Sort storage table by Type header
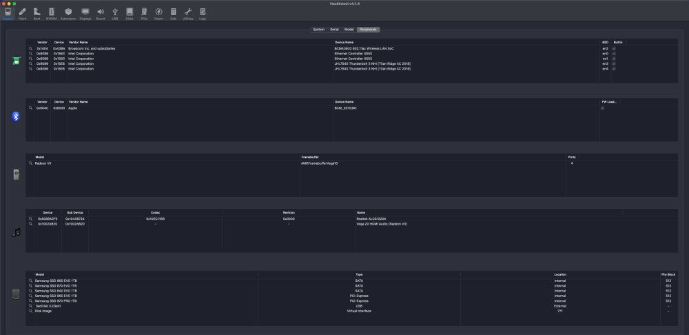 coord(359,274)
